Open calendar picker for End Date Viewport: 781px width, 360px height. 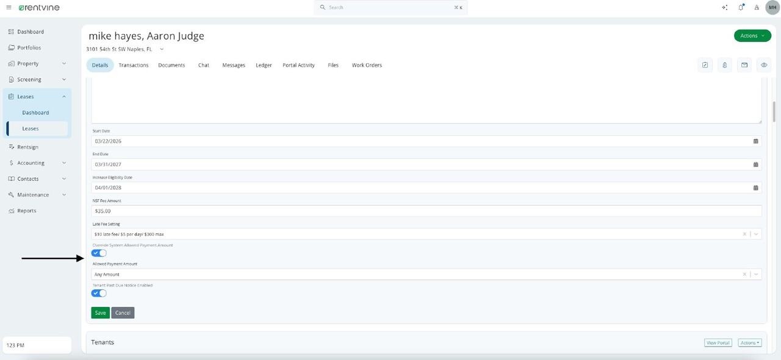755,164
